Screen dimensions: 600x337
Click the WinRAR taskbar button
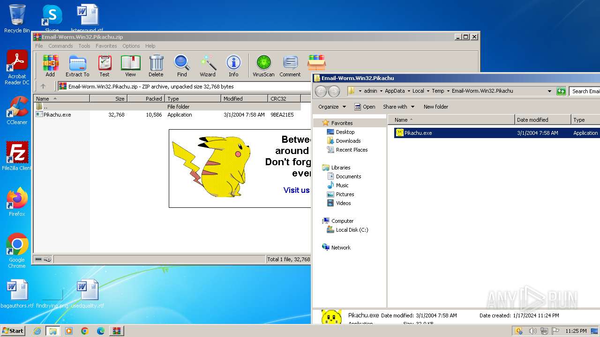pos(116,331)
